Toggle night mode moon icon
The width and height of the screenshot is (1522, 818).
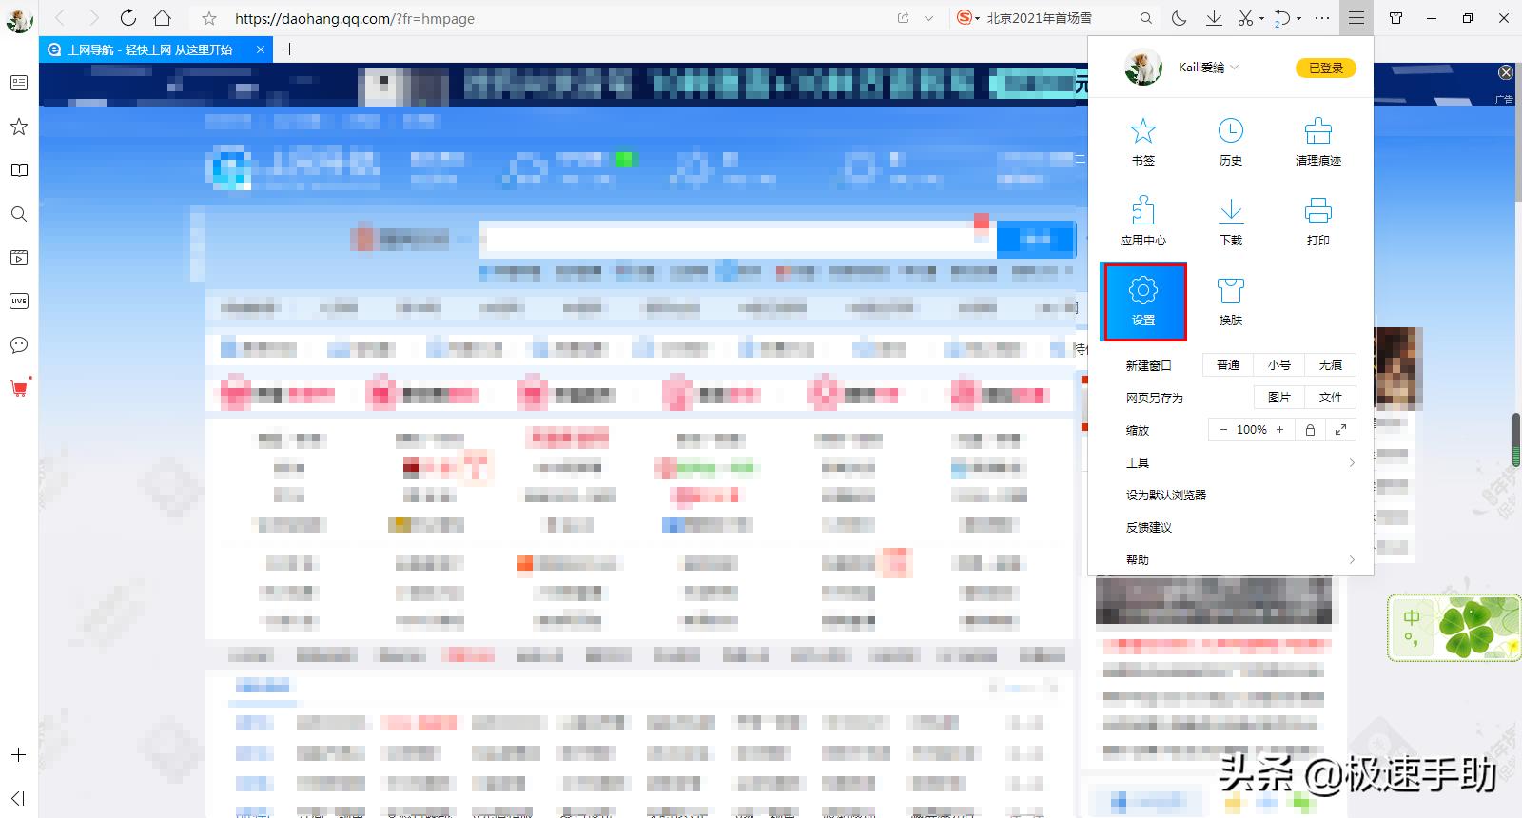click(1180, 18)
